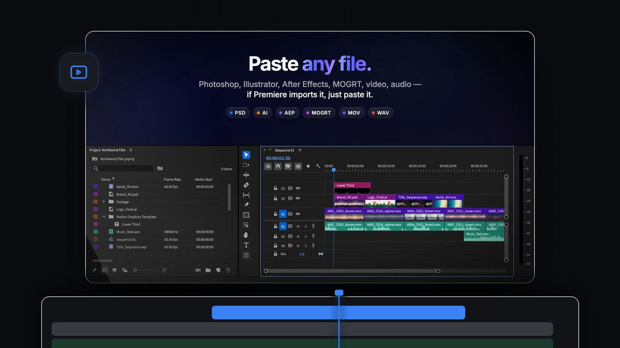Adjust the Project panel thumbnail zoom slider
The width and height of the screenshot is (620, 348).
click(x=145, y=270)
